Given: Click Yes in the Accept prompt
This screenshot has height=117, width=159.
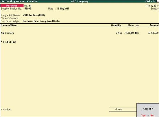Looking at the screenshot, I should (143, 116).
